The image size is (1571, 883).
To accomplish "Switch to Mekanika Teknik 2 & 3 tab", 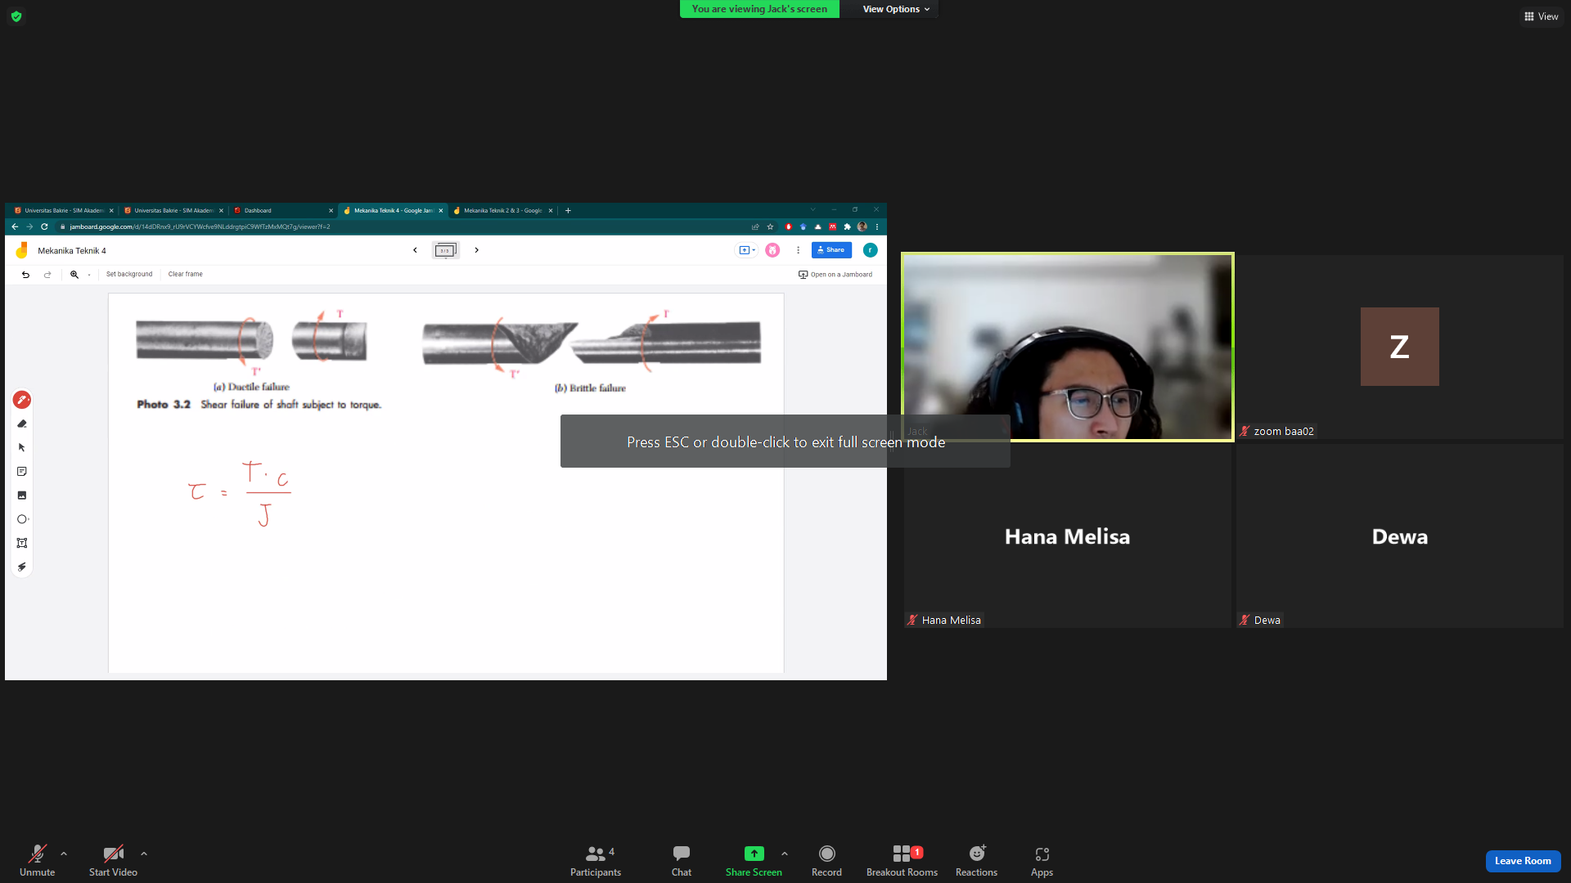I will (x=502, y=211).
